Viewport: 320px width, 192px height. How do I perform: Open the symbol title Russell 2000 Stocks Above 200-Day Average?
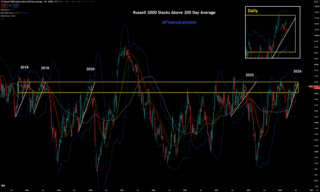click(23, 2)
